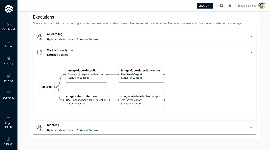
Task: Open the Services rocket icon
Action: (x=9, y=76)
